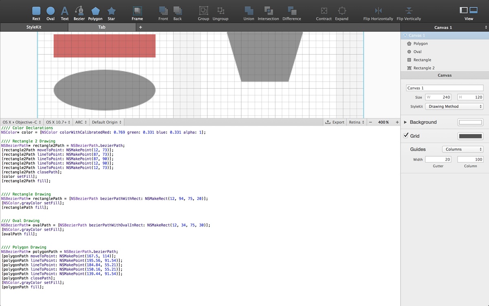The image size is (489, 306).
Task: Click the Front arrange icon
Action: (x=163, y=13)
